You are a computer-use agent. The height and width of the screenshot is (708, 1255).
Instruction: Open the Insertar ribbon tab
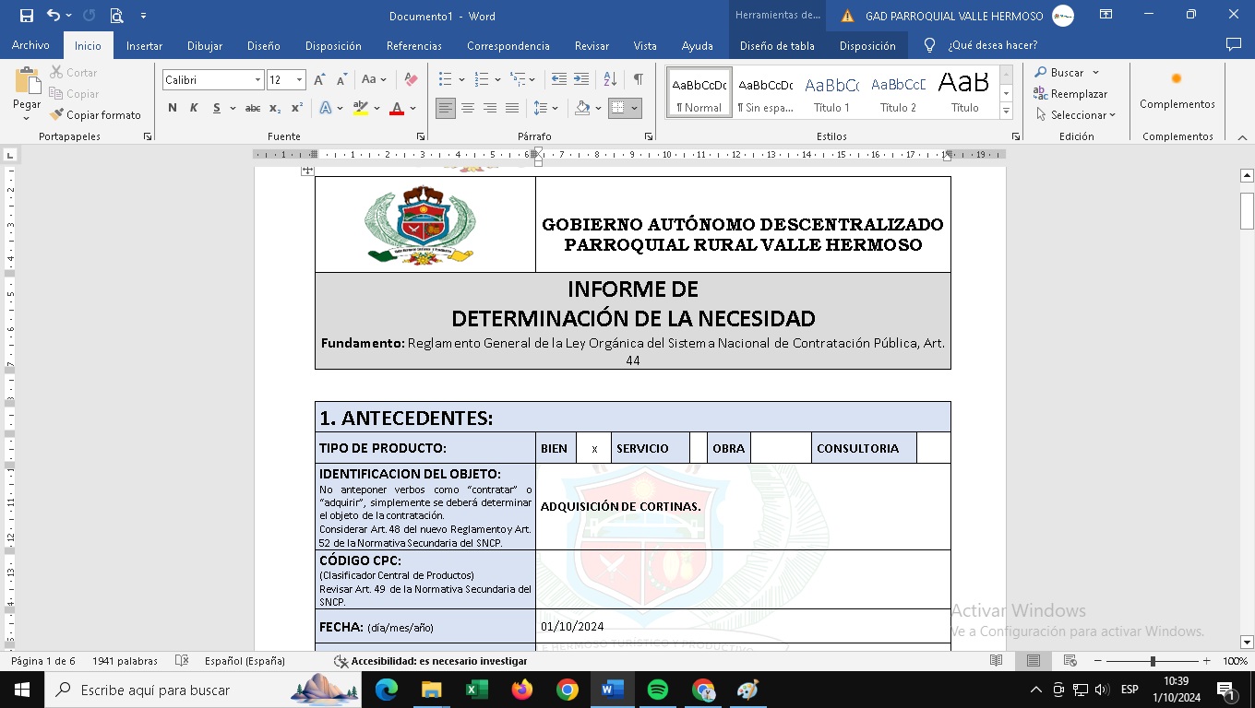point(144,46)
